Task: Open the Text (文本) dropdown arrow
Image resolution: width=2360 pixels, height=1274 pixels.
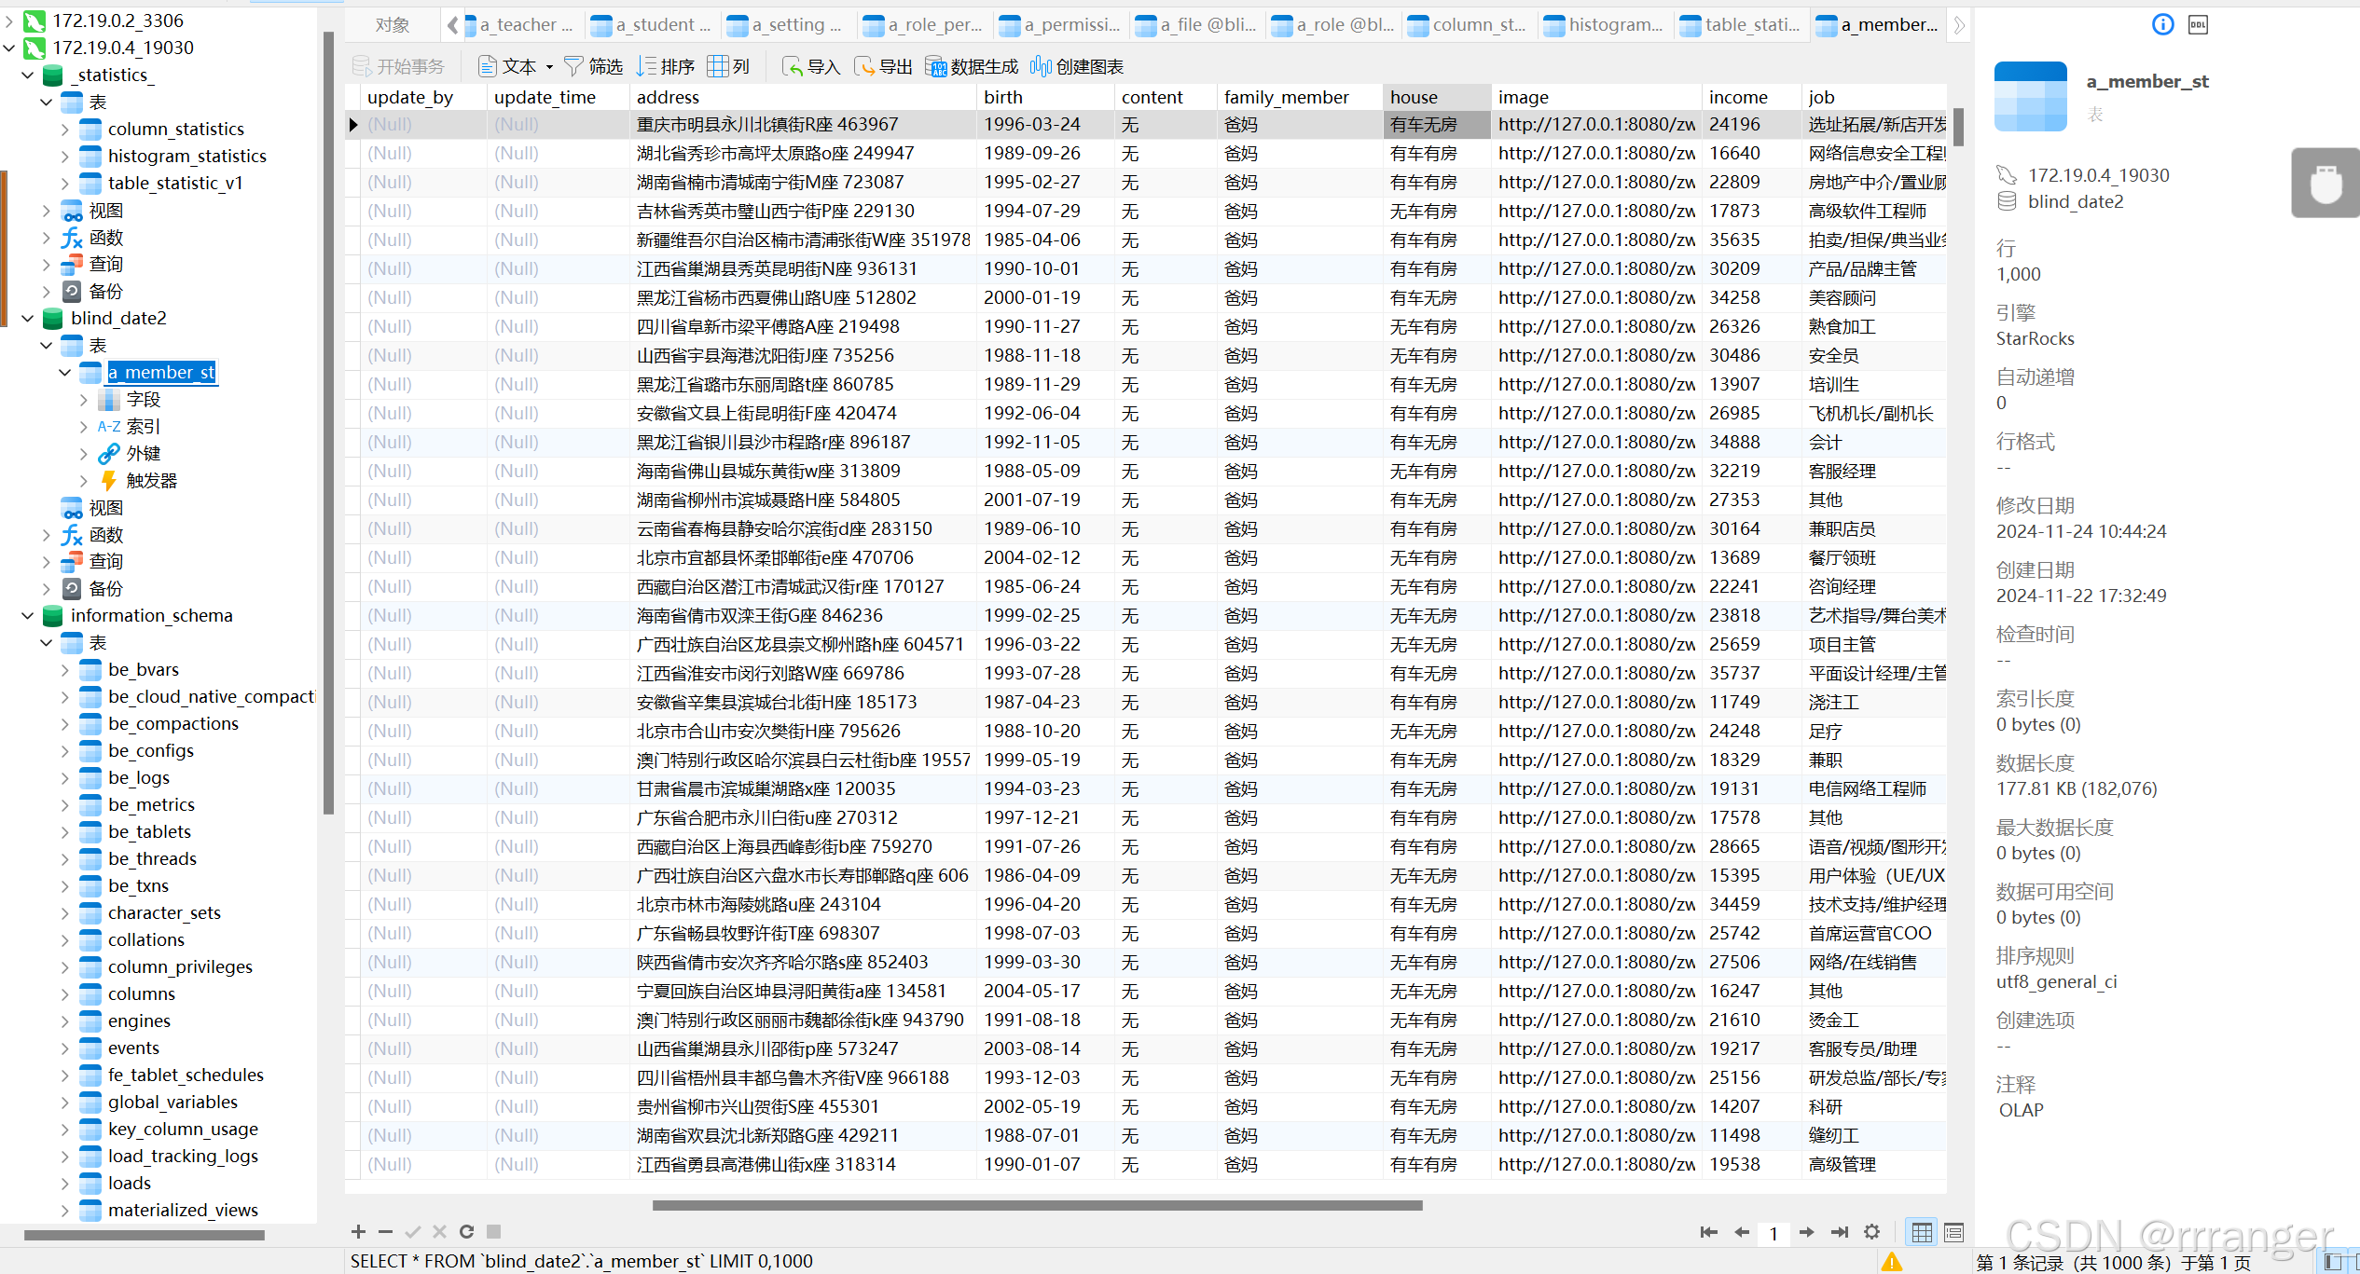Action: (x=549, y=67)
